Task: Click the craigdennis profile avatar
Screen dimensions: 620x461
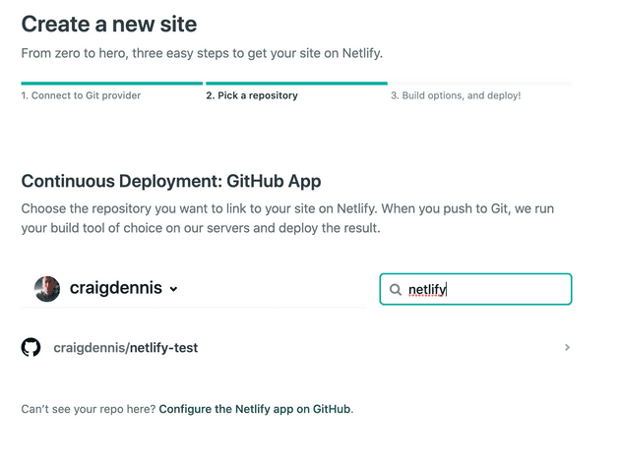Action: [x=47, y=289]
